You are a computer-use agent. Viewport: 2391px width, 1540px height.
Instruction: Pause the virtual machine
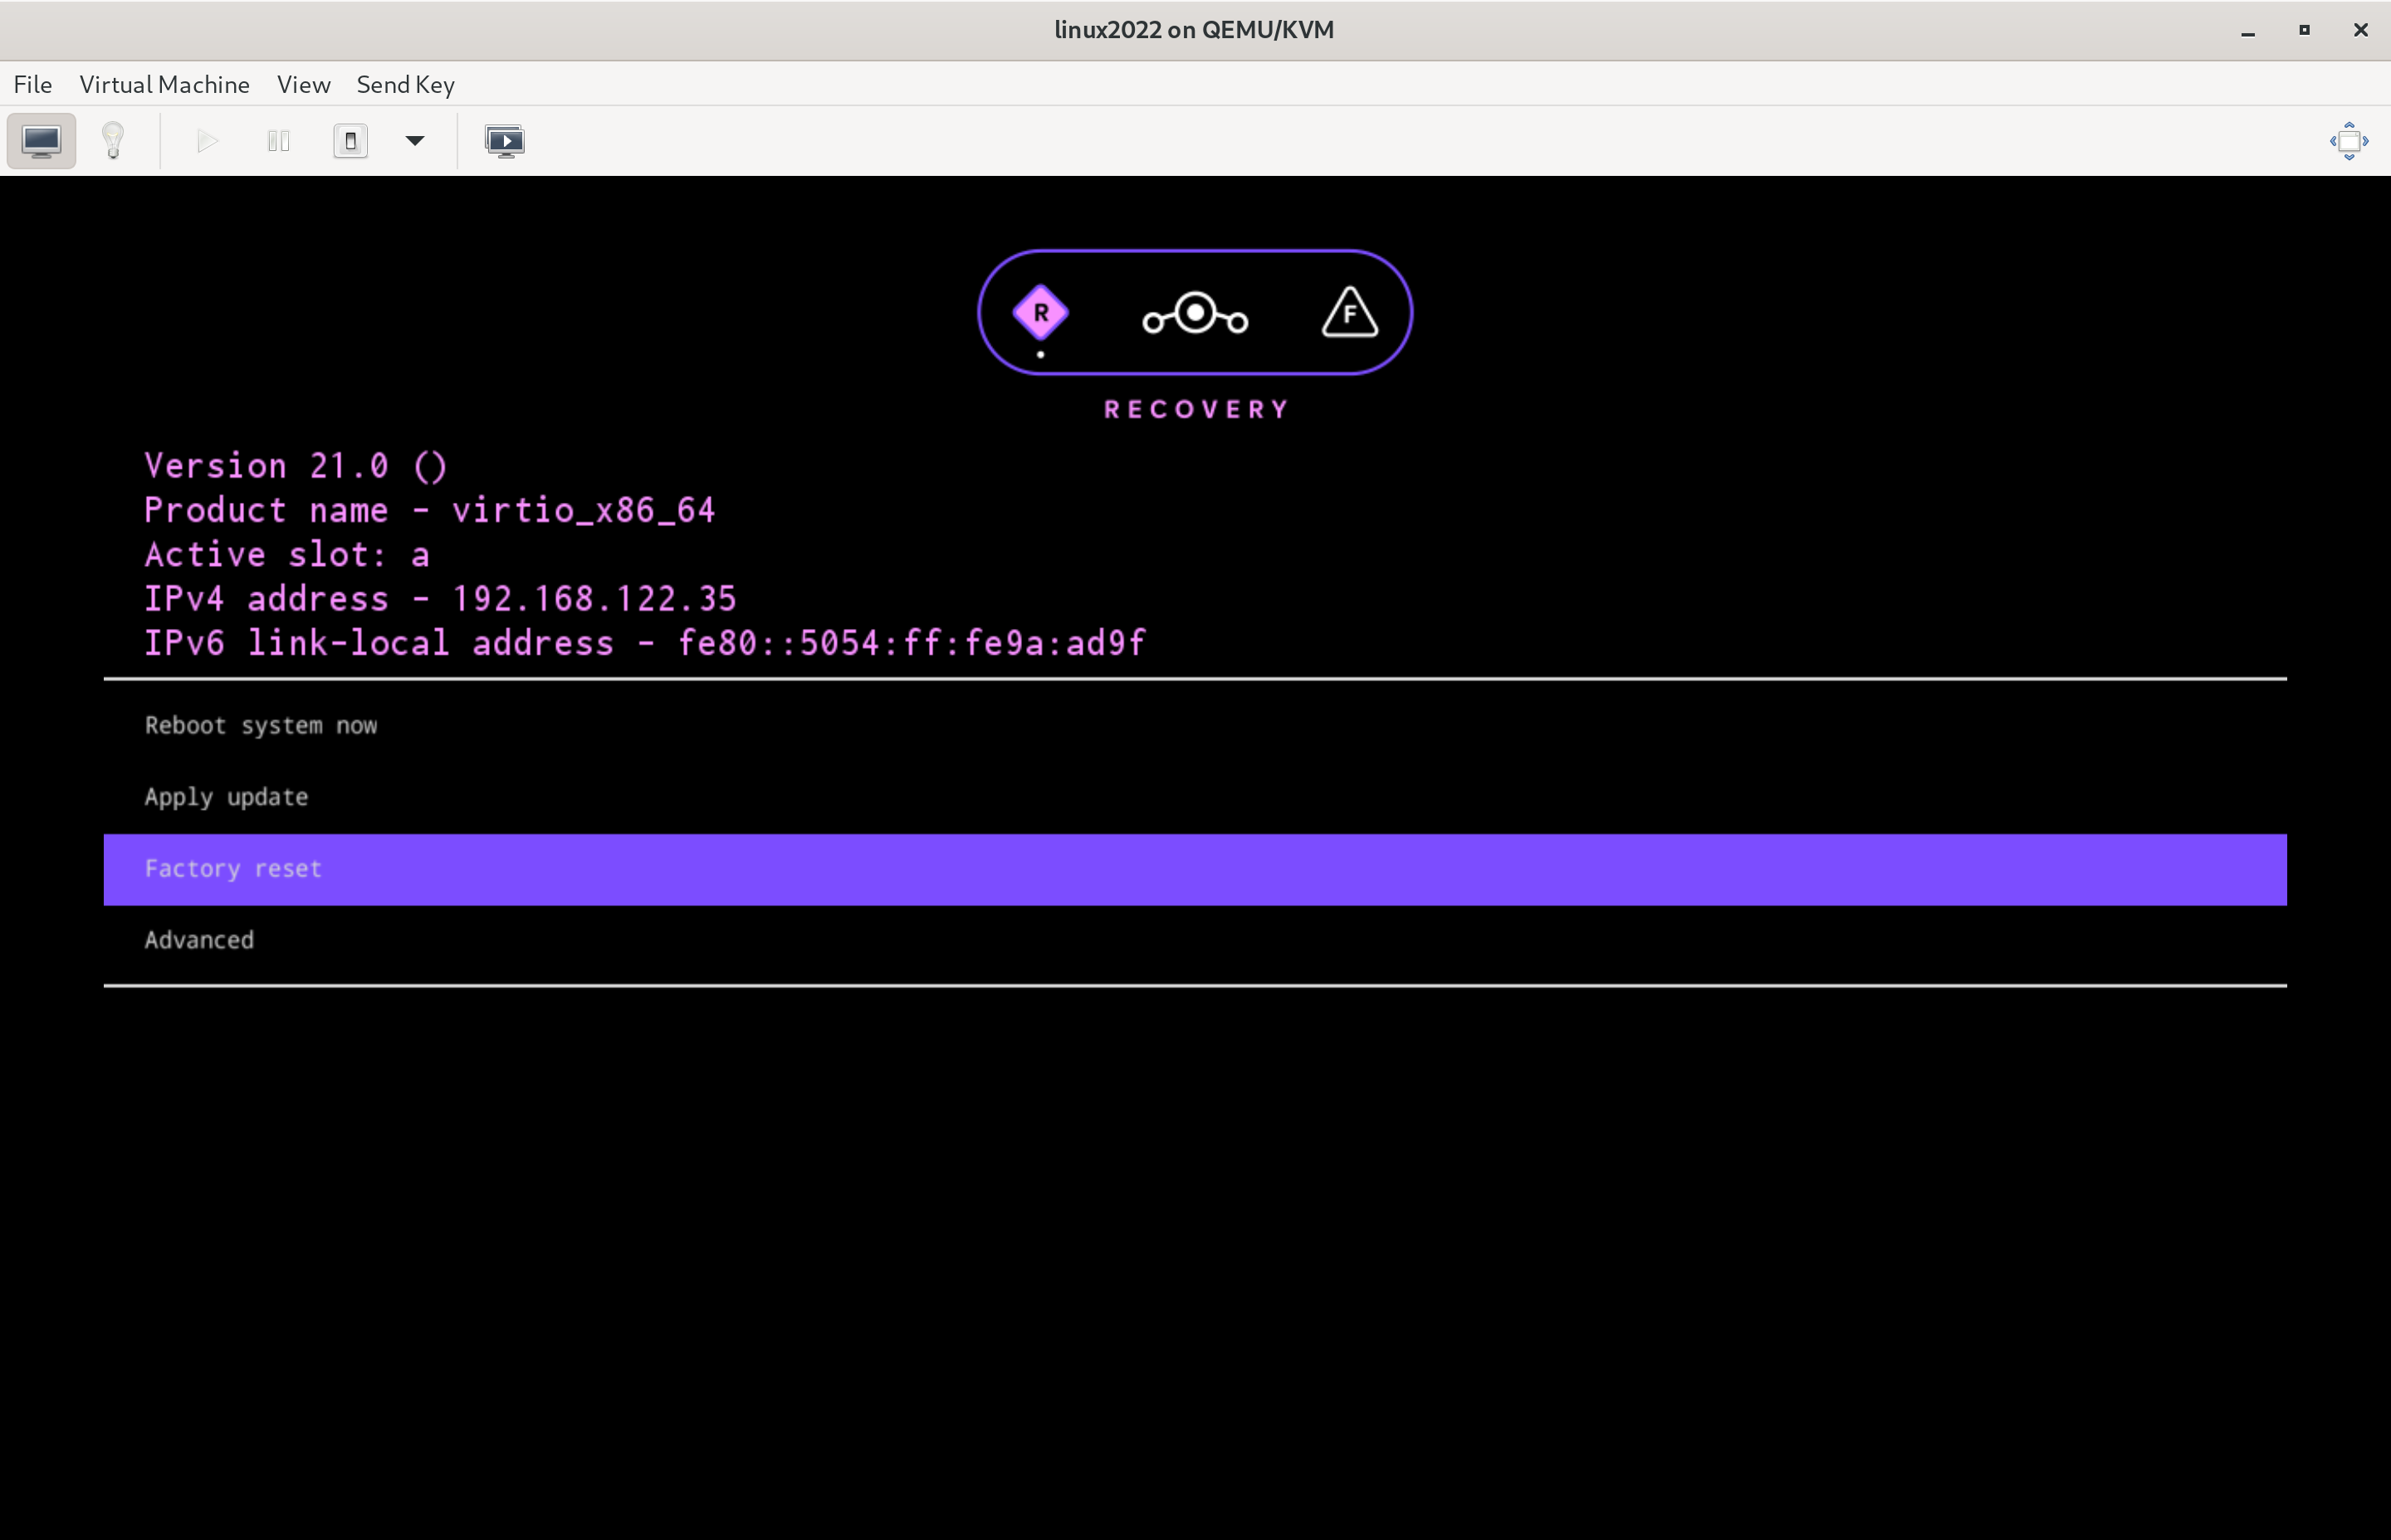point(279,141)
